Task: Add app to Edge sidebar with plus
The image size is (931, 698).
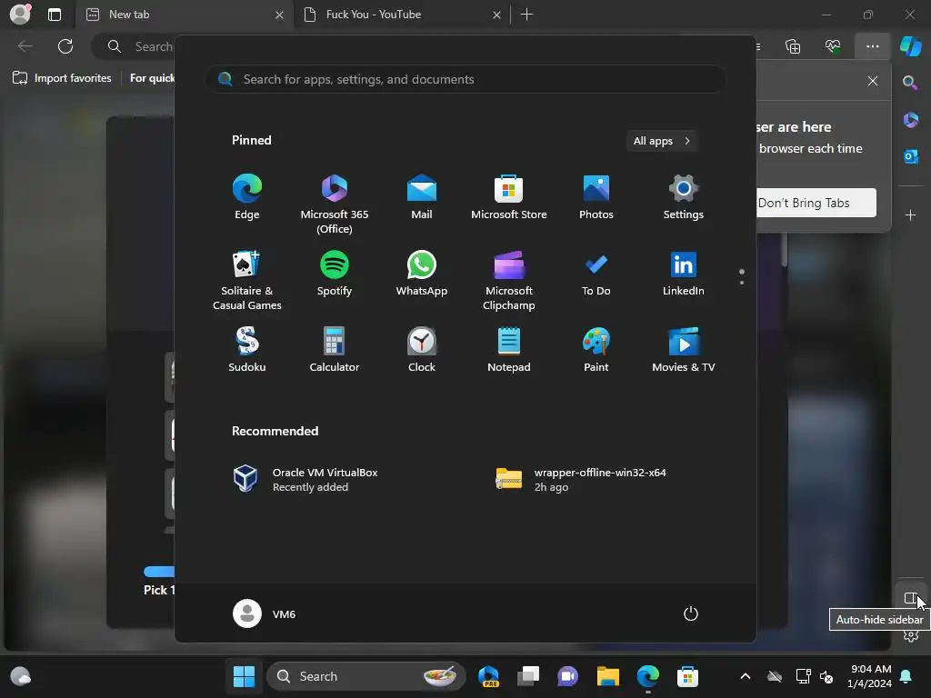Action: 910,214
